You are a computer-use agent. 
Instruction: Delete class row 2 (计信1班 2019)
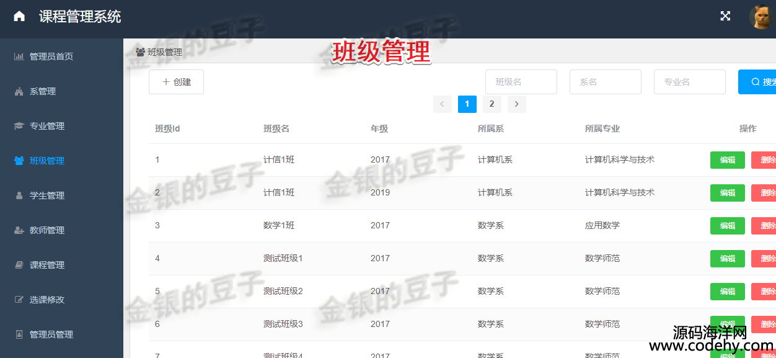[x=764, y=193]
